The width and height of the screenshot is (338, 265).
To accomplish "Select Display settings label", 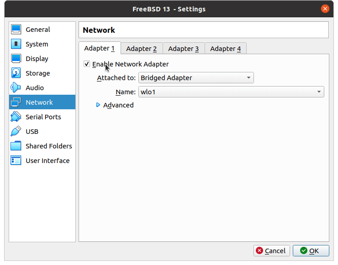I will (x=37, y=59).
